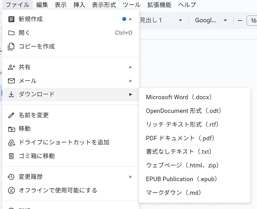257x209 pixels.
Task: Download as 書式なしテキスト (.txt)
Action: [x=194, y=152]
